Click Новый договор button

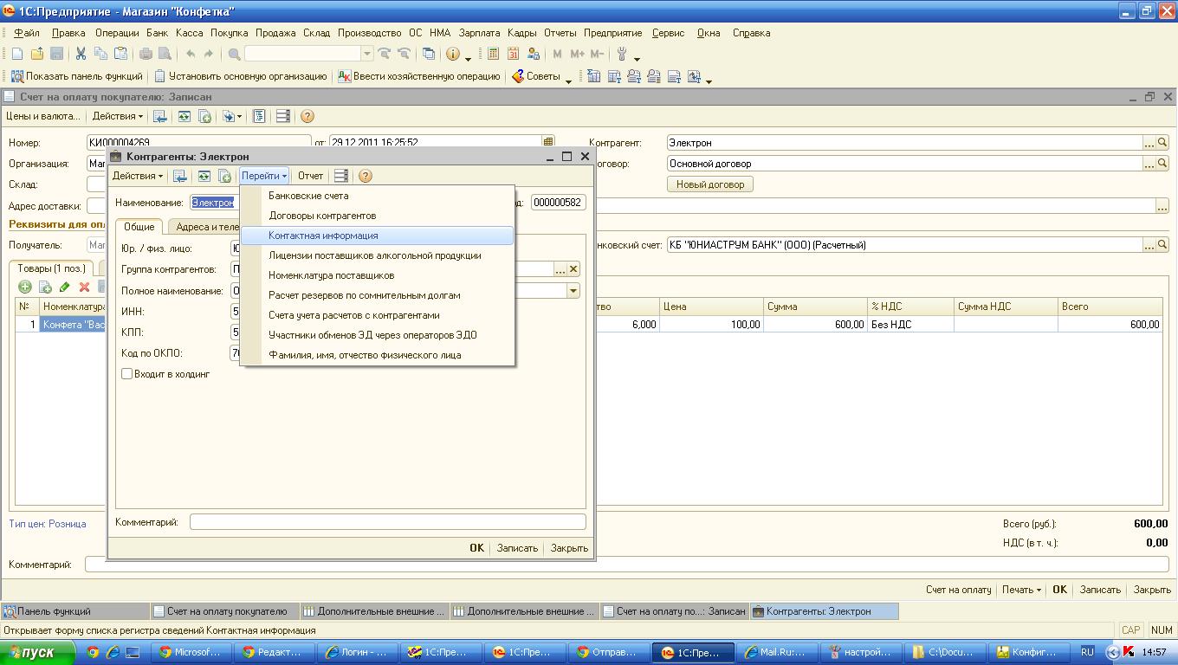click(710, 184)
